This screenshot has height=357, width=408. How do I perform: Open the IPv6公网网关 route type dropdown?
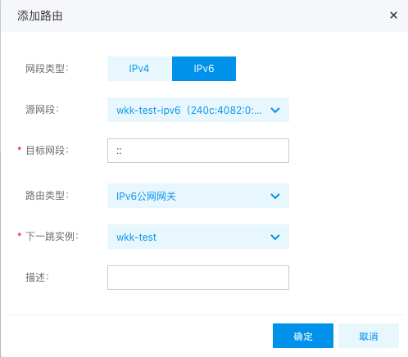tap(198, 196)
